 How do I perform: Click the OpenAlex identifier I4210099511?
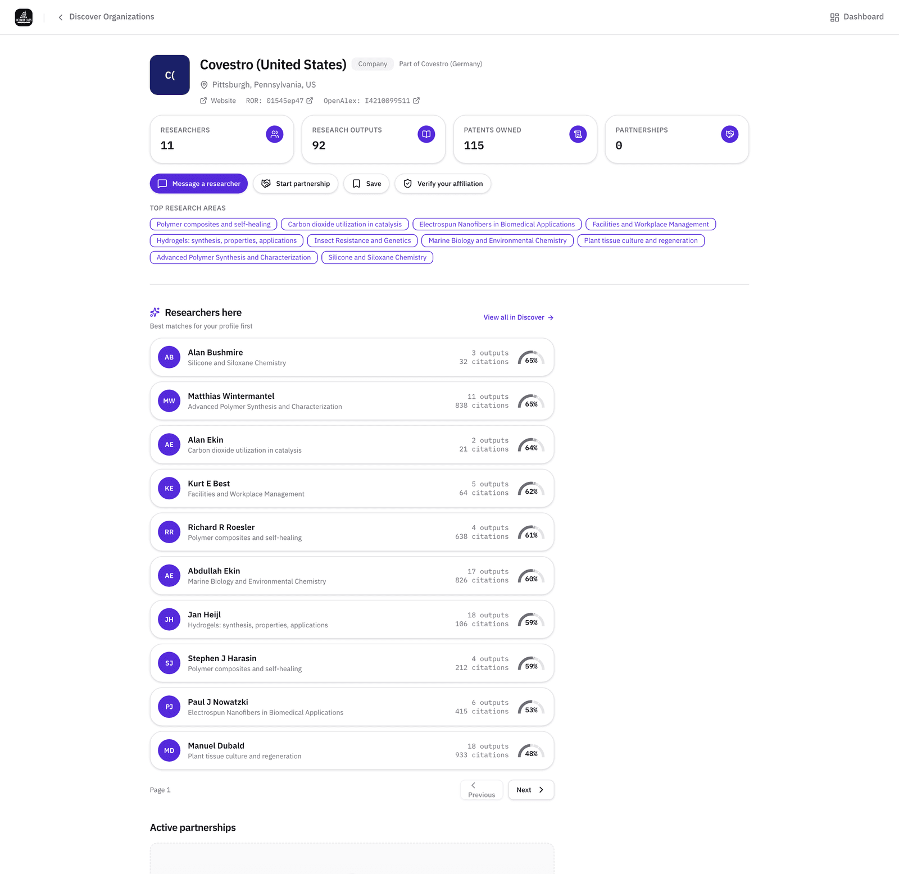387,101
